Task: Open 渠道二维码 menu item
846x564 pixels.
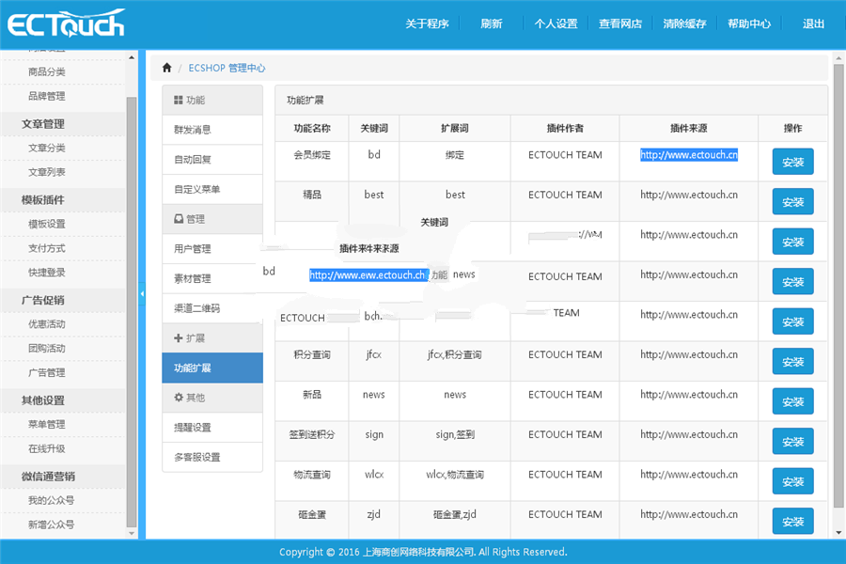Action: tap(212, 308)
